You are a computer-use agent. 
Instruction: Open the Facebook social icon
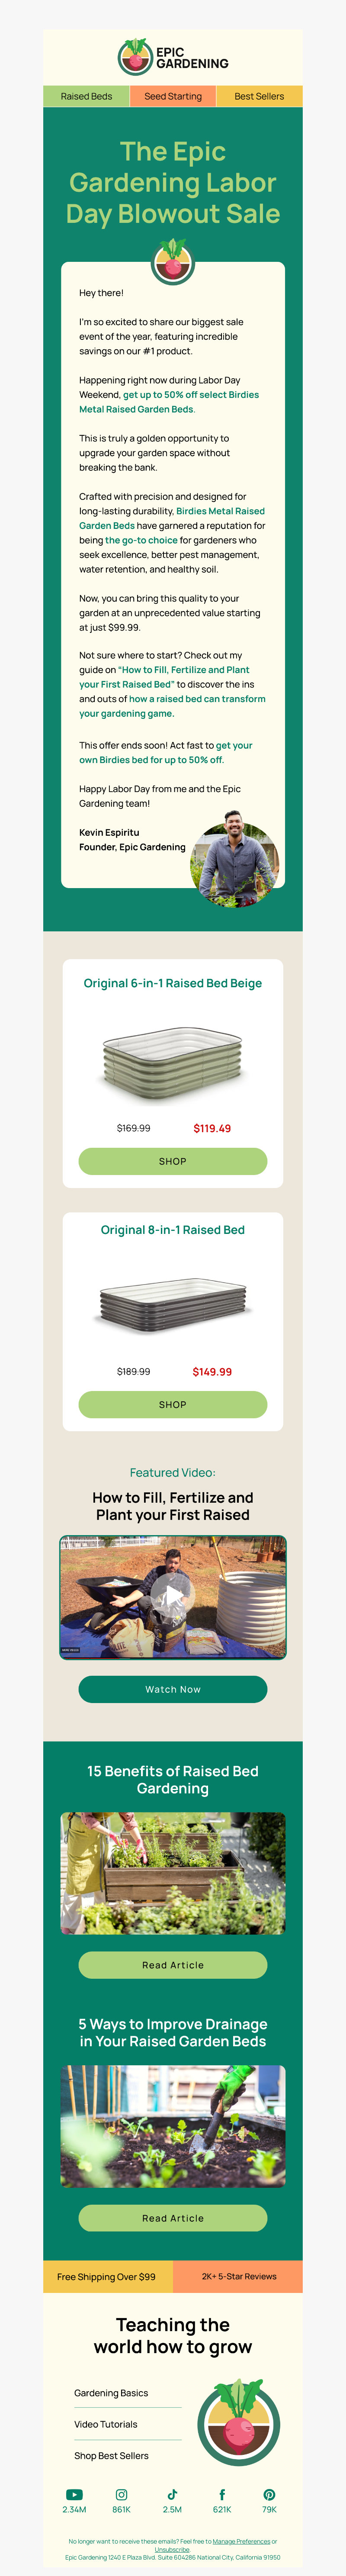pyautogui.click(x=222, y=2495)
